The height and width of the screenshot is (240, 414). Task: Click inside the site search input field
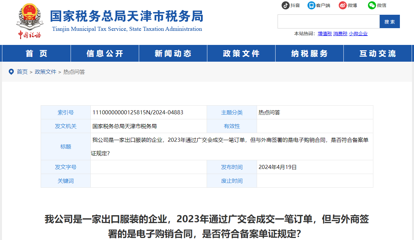pos(328,21)
